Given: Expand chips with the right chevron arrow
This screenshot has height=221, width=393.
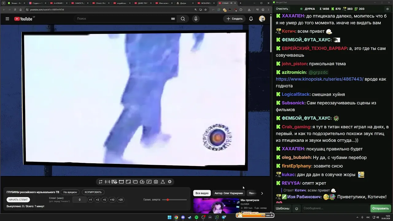Looking at the screenshot, I should coord(262,193).
